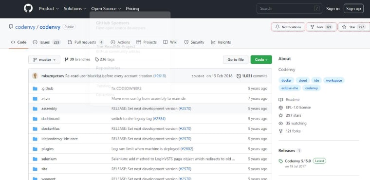Open the ide/codenvy-ide-core folder
370x180 pixels.
(x=59, y=139)
